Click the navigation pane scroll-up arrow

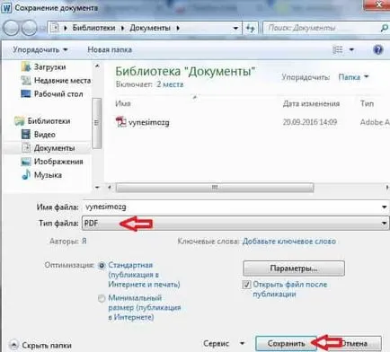point(97,66)
